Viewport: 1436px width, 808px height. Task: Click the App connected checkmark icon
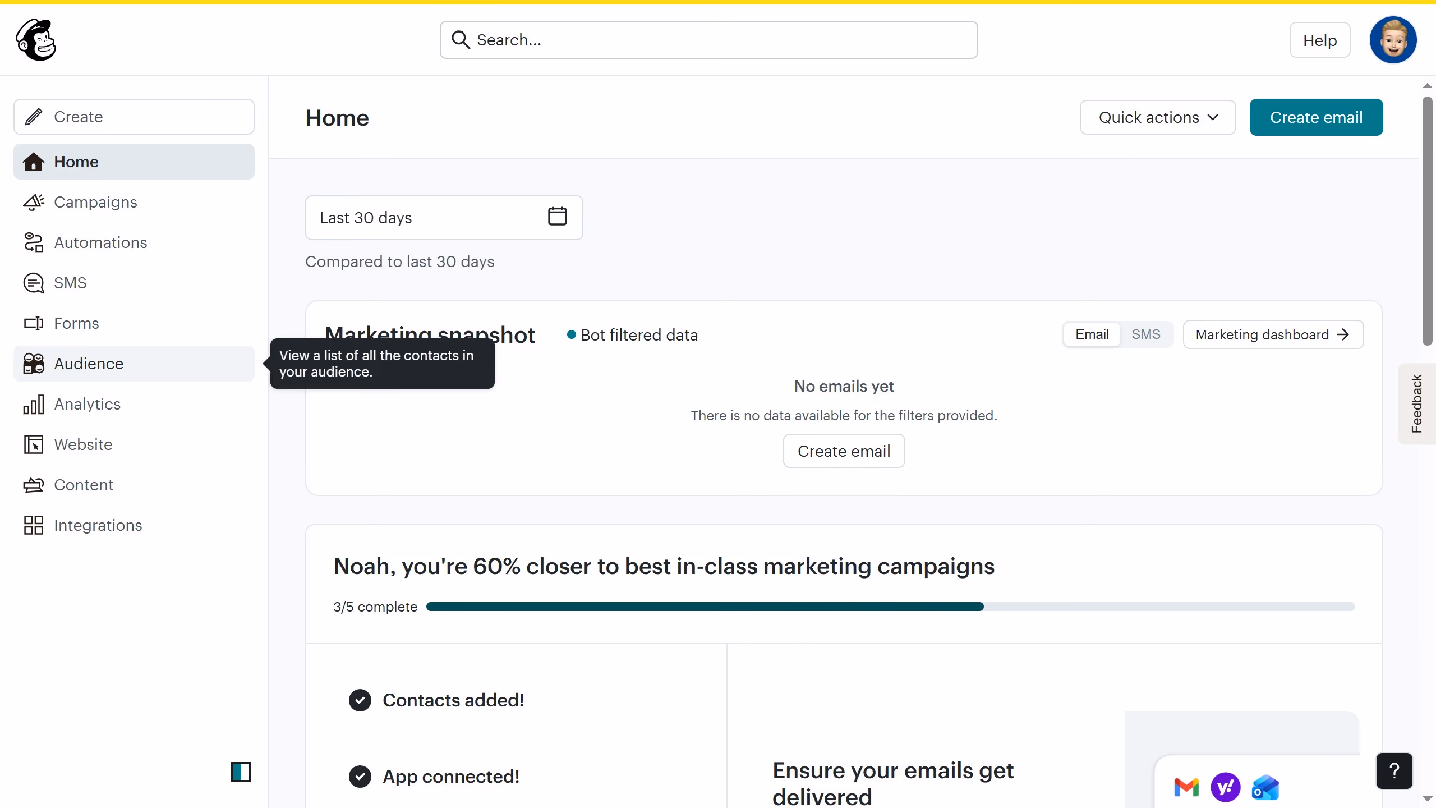pos(360,777)
